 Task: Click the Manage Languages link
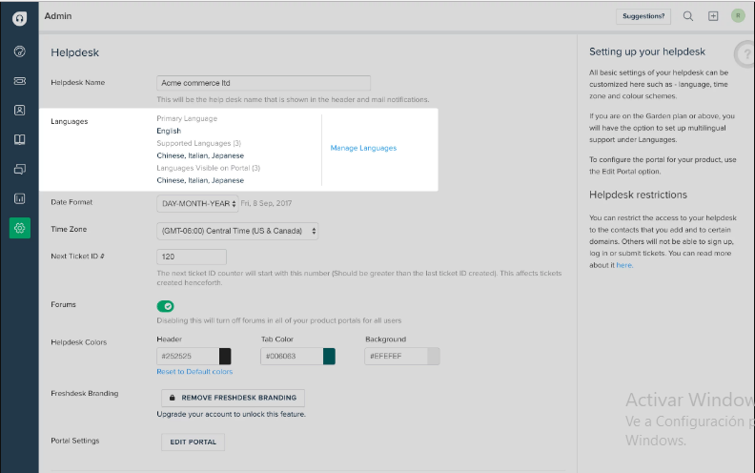pos(363,148)
